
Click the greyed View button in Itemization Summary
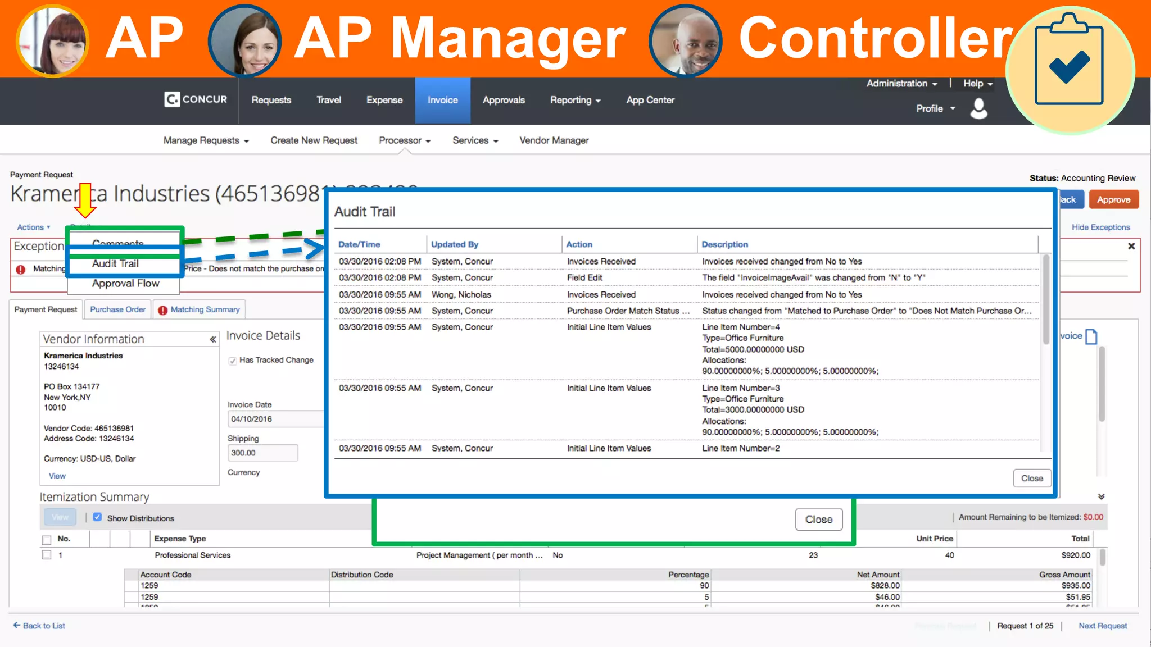tap(60, 517)
